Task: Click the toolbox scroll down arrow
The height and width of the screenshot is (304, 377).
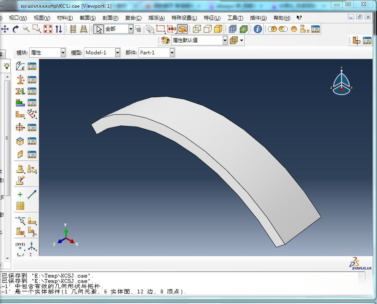Action: 7,258
